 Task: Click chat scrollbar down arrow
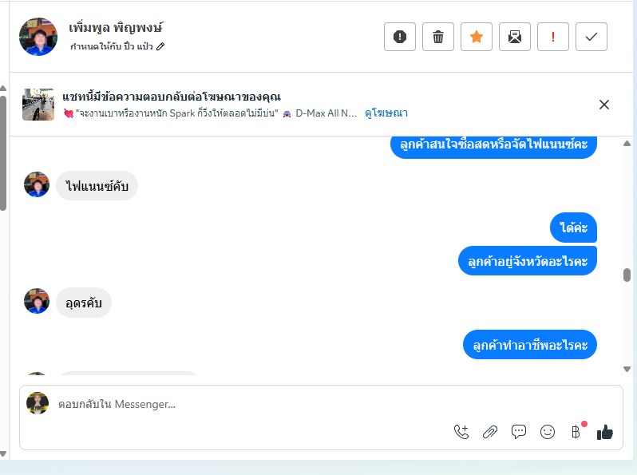[x=627, y=369]
